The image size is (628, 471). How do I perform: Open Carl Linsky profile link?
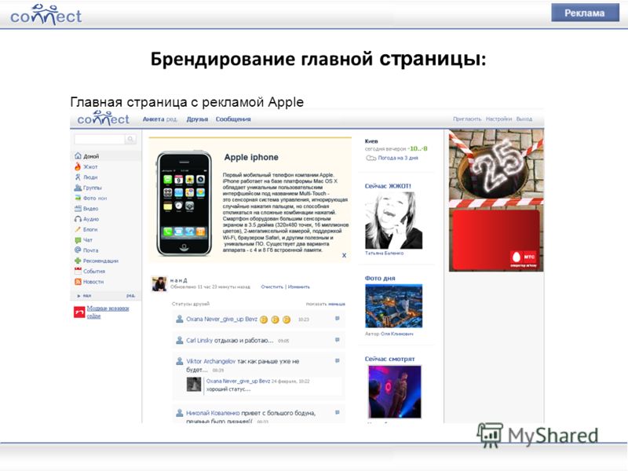click(199, 341)
